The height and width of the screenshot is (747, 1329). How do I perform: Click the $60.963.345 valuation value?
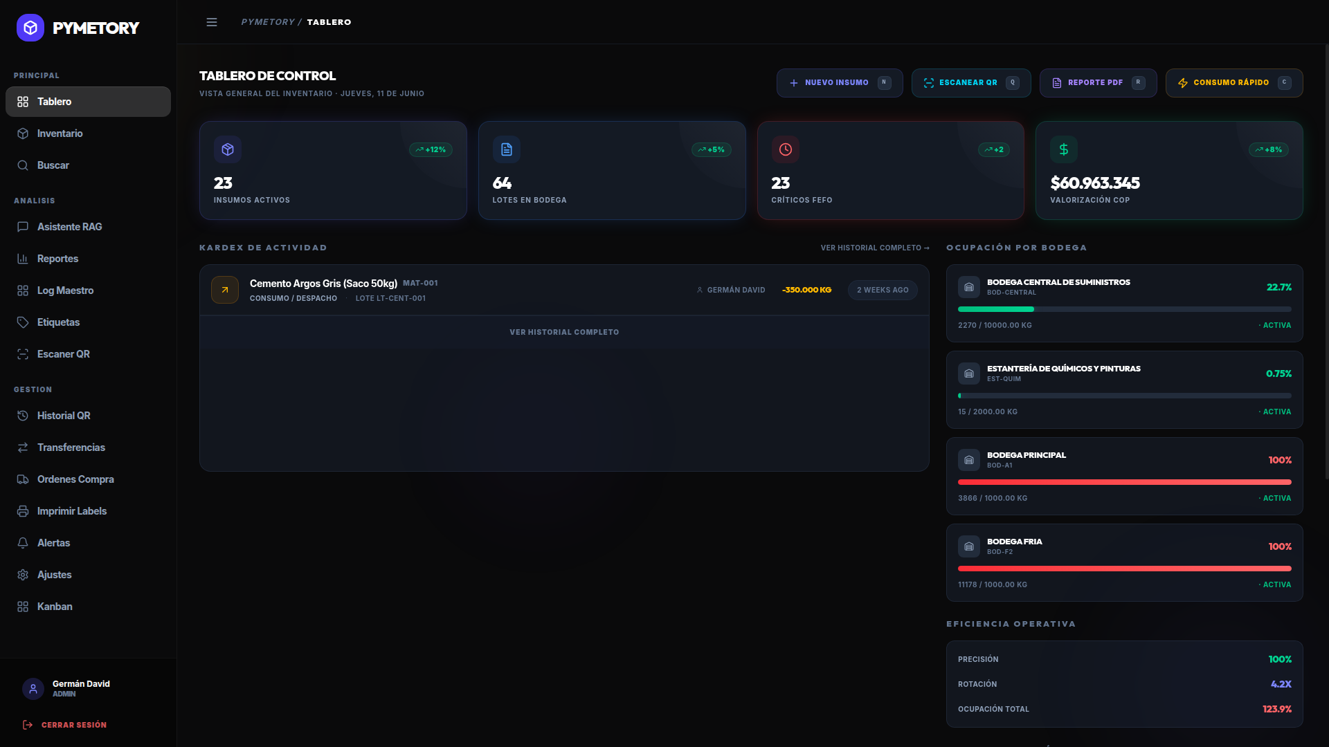[1095, 183]
